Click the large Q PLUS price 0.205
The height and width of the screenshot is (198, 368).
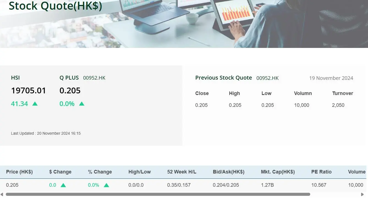70,90
